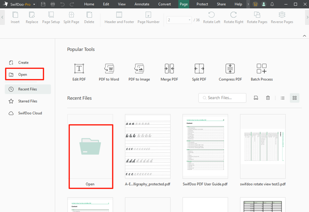Open Page Setup tool

click(x=51, y=18)
